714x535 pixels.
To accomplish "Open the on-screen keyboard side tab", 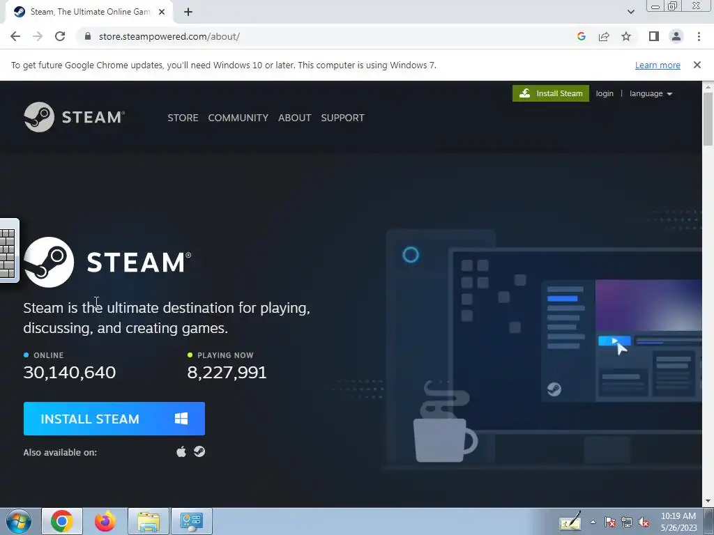I will click(9, 251).
